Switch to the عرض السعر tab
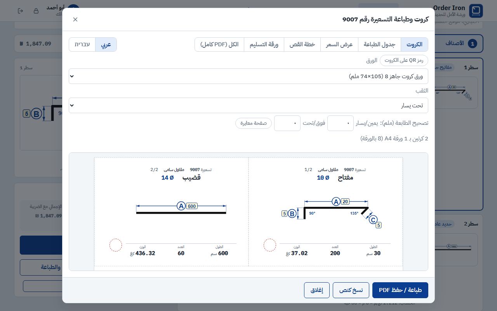497x311 pixels. tap(339, 45)
